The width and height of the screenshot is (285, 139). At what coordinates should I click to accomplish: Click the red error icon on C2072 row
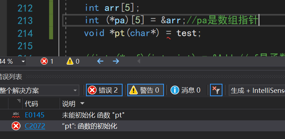point(16,126)
